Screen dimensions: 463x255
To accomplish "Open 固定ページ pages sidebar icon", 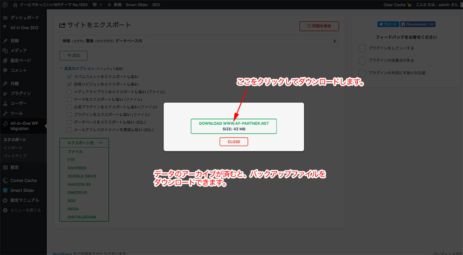I will click(5, 61).
